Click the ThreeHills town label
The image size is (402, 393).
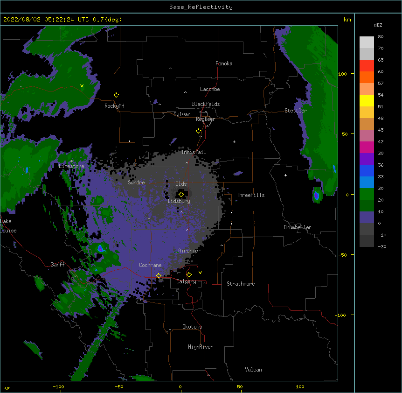[250, 195]
